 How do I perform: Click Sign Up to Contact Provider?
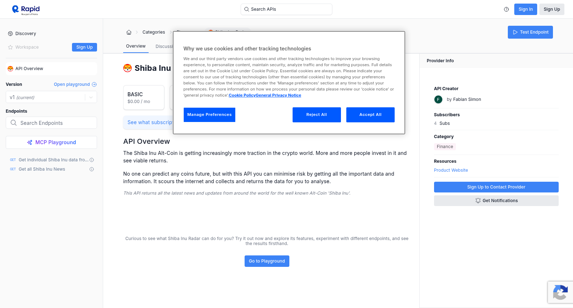[x=496, y=187]
